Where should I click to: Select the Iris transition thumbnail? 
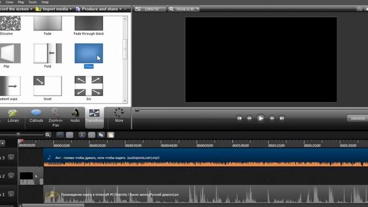[89, 86]
